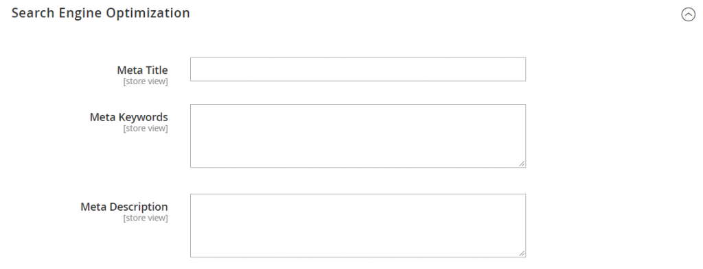
Task: Grab the Meta Keywords textarea resize handle
Action: pos(522,164)
